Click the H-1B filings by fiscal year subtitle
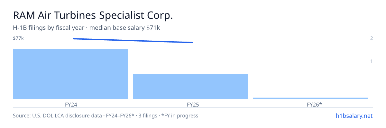386x128 pixels. [x=49, y=28]
